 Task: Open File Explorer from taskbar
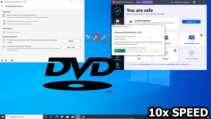(x=62, y=117)
